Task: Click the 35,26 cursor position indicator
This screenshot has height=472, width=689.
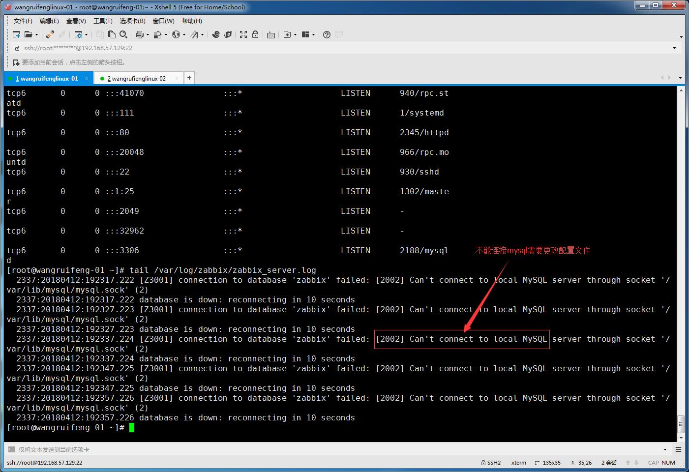Action: coord(581,463)
